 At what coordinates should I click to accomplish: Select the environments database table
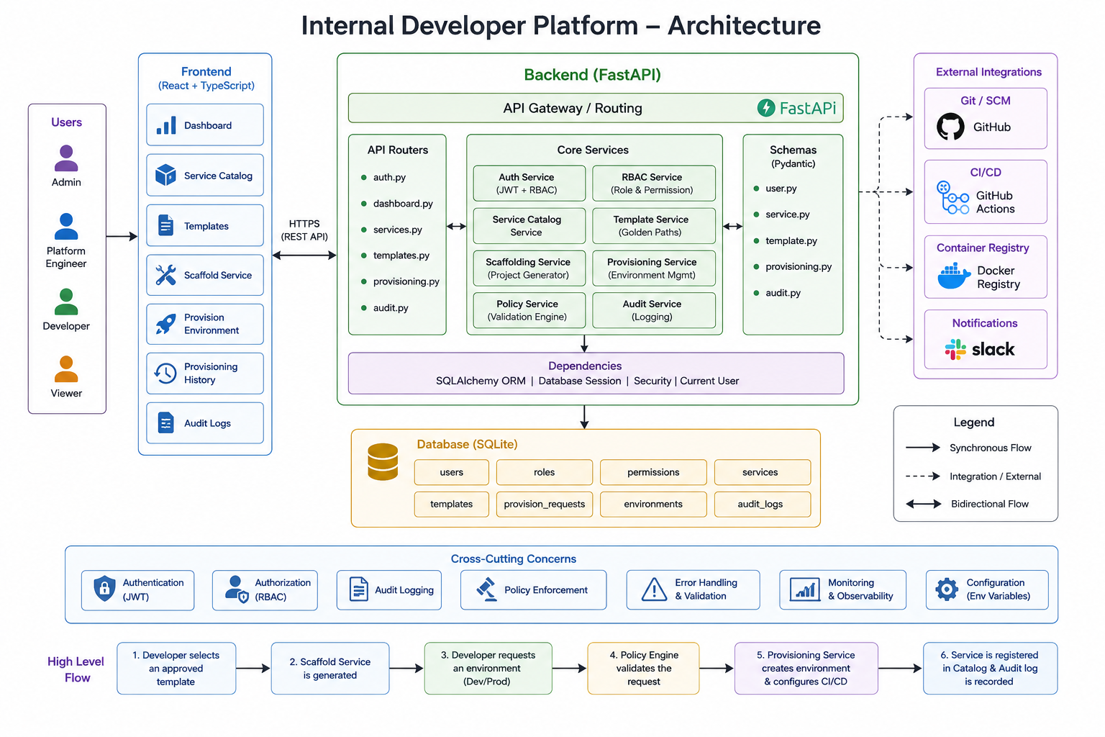653,504
